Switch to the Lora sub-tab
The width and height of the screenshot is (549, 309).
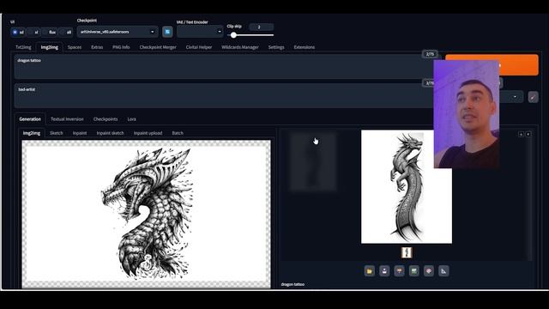coord(131,119)
